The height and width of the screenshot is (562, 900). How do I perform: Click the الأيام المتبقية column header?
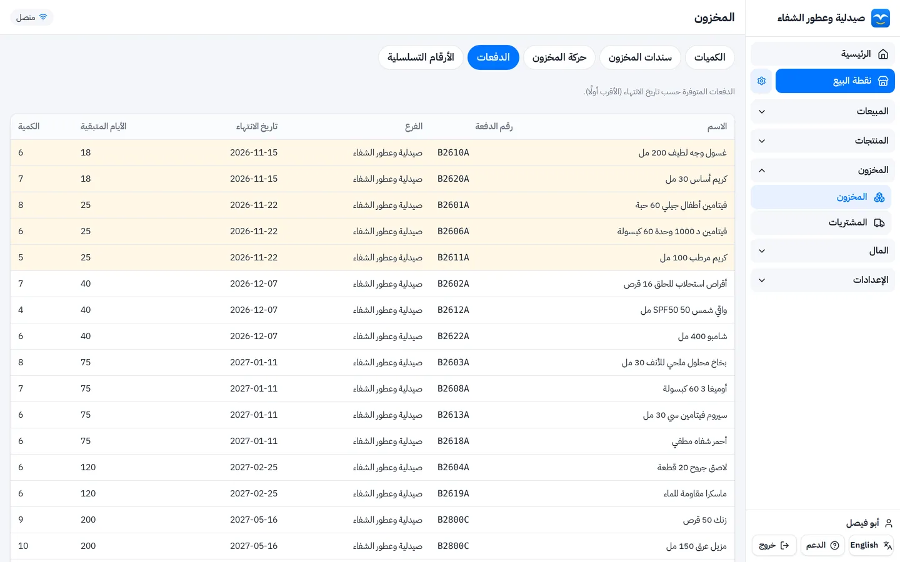[x=104, y=127]
